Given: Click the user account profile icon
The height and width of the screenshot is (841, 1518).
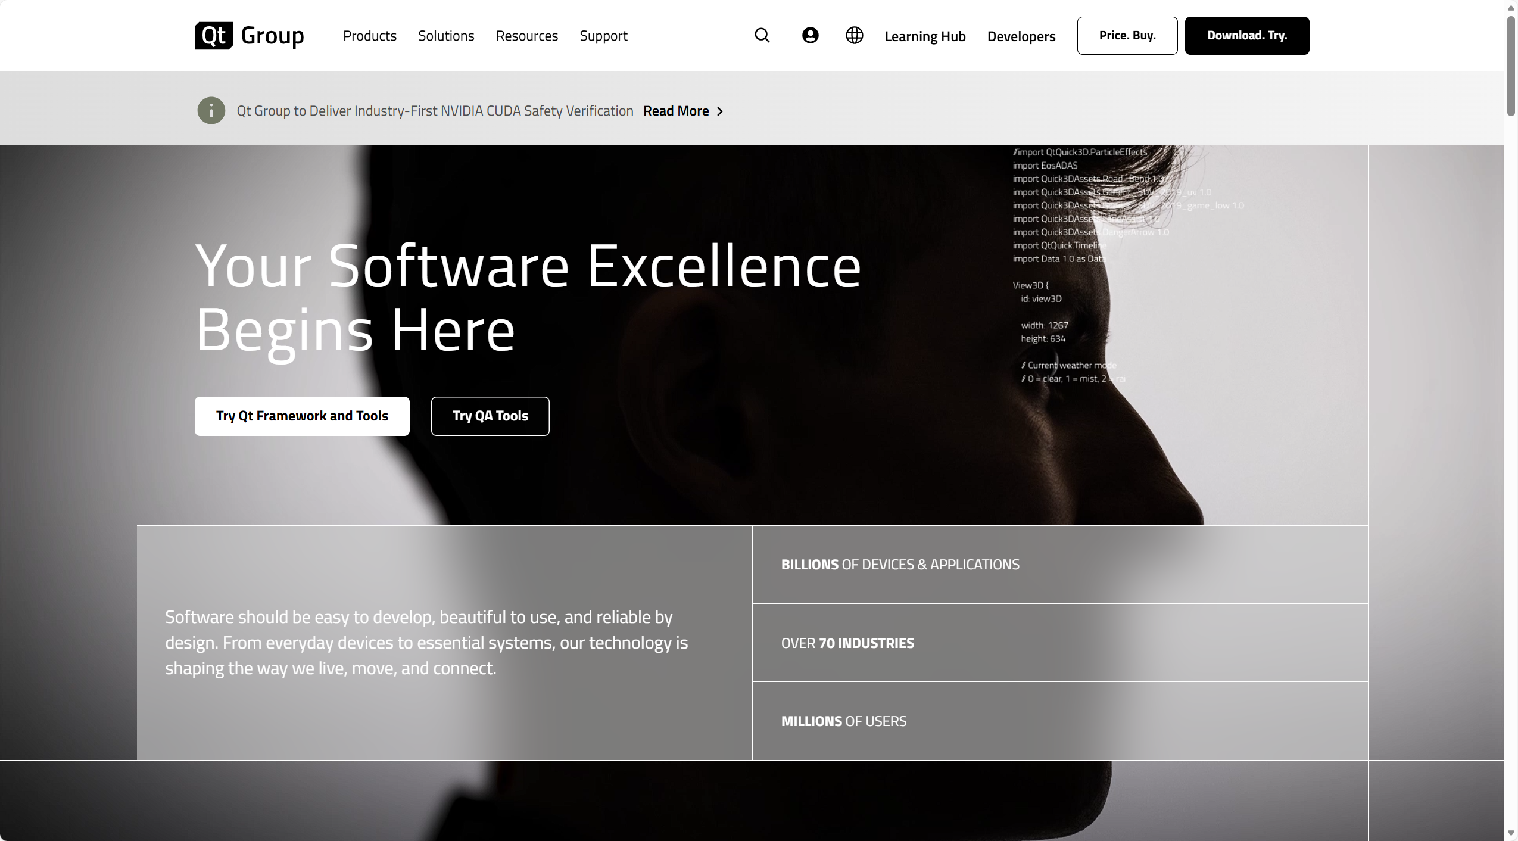Looking at the screenshot, I should (x=810, y=36).
